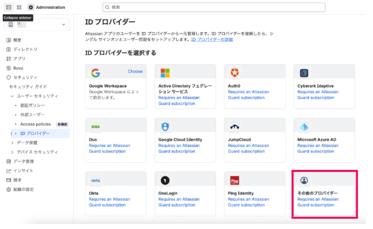This screenshot has height=229, width=373.
Task: Click the Ping Identity logo icon
Action: (x=235, y=181)
